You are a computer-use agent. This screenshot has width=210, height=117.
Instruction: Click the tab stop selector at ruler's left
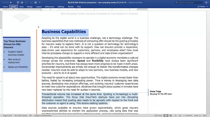point(1,9)
